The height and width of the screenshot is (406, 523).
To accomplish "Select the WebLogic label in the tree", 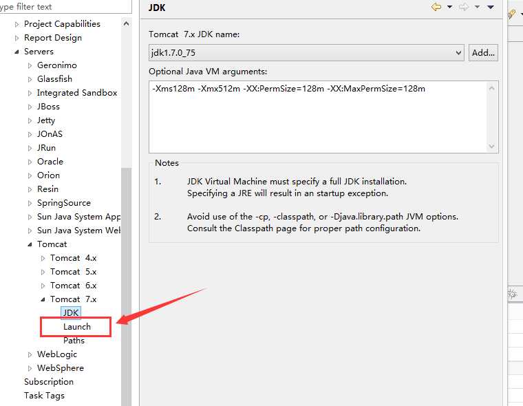I will click(x=56, y=354).
